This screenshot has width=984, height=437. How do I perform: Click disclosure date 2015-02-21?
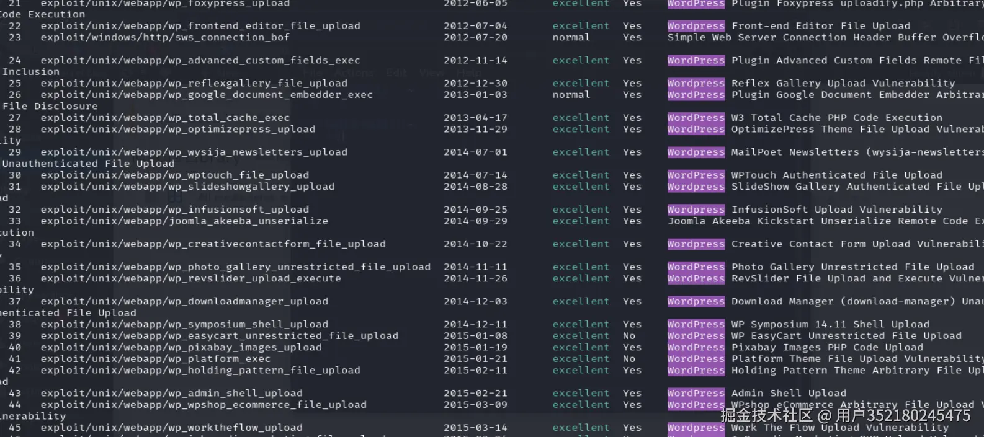point(475,393)
